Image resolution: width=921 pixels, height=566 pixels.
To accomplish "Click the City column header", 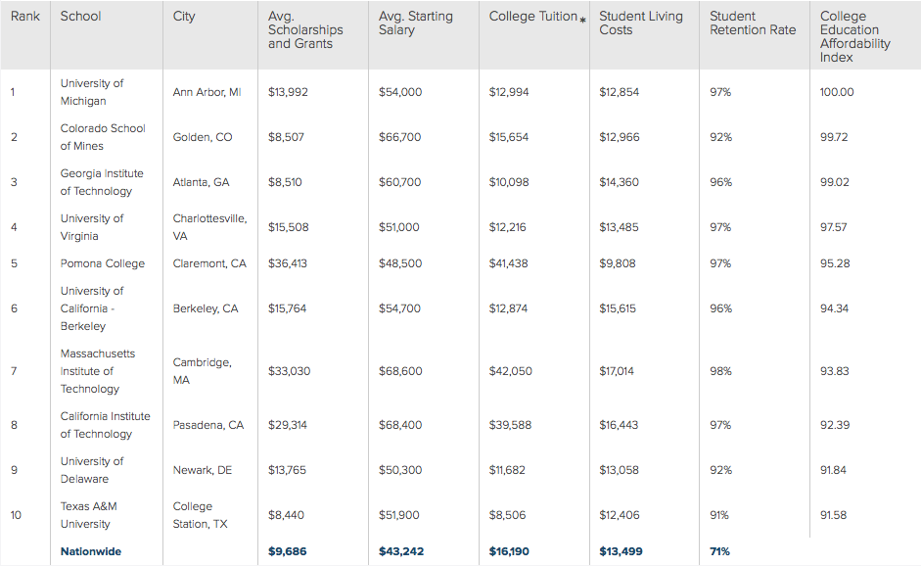I will (184, 17).
